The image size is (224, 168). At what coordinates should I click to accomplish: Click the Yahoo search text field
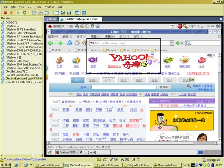[123, 87]
